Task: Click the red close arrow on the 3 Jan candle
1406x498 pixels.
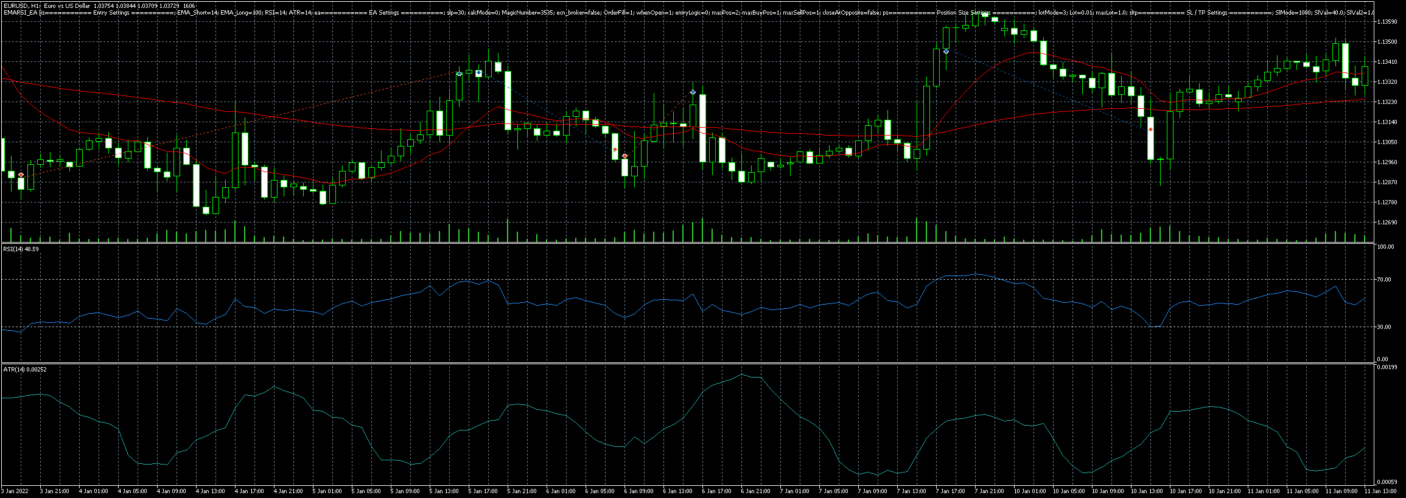Action: tap(21, 175)
